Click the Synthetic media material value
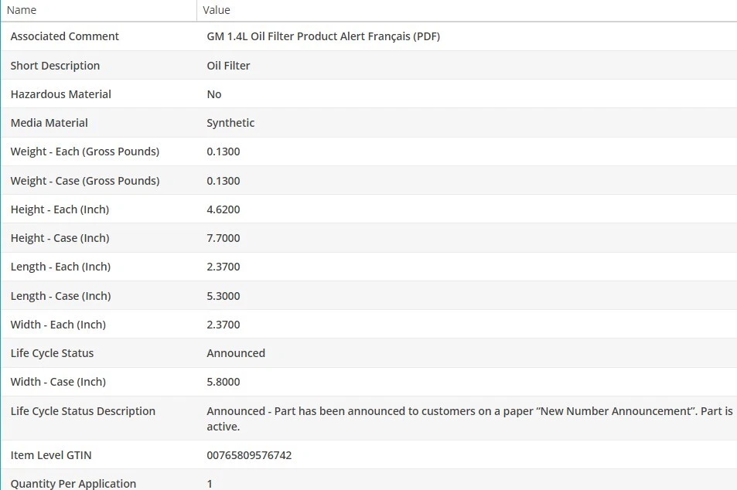Screen dimensions: 737x490 click(230, 123)
